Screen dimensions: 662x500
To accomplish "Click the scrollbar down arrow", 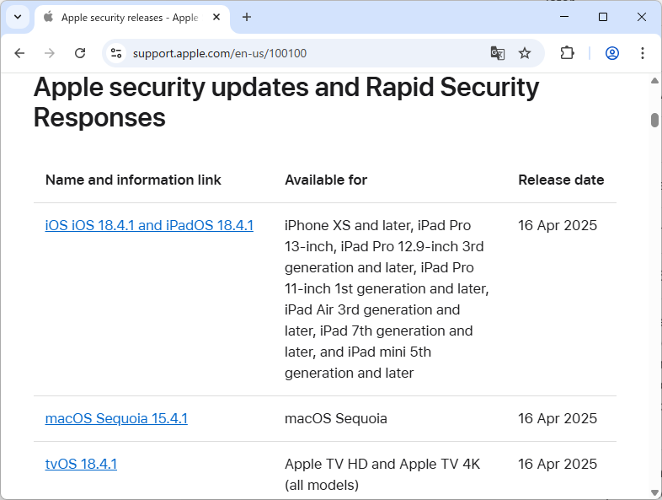I will (654, 492).
